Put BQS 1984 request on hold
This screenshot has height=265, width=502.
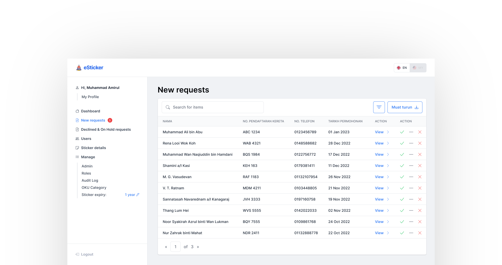tap(411, 154)
